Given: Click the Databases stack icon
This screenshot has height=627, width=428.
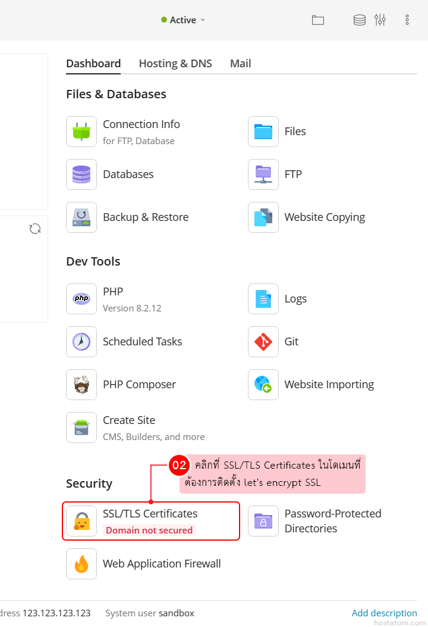Looking at the screenshot, I should pyautogui.click(x=81, y=174).
